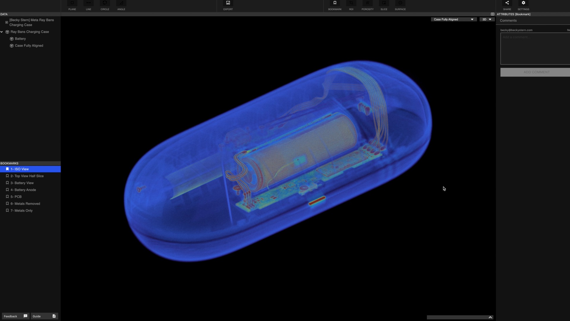Collapse the Ray Bans Charging Case tree
The image size is (570, 321).
coord(2,32)
